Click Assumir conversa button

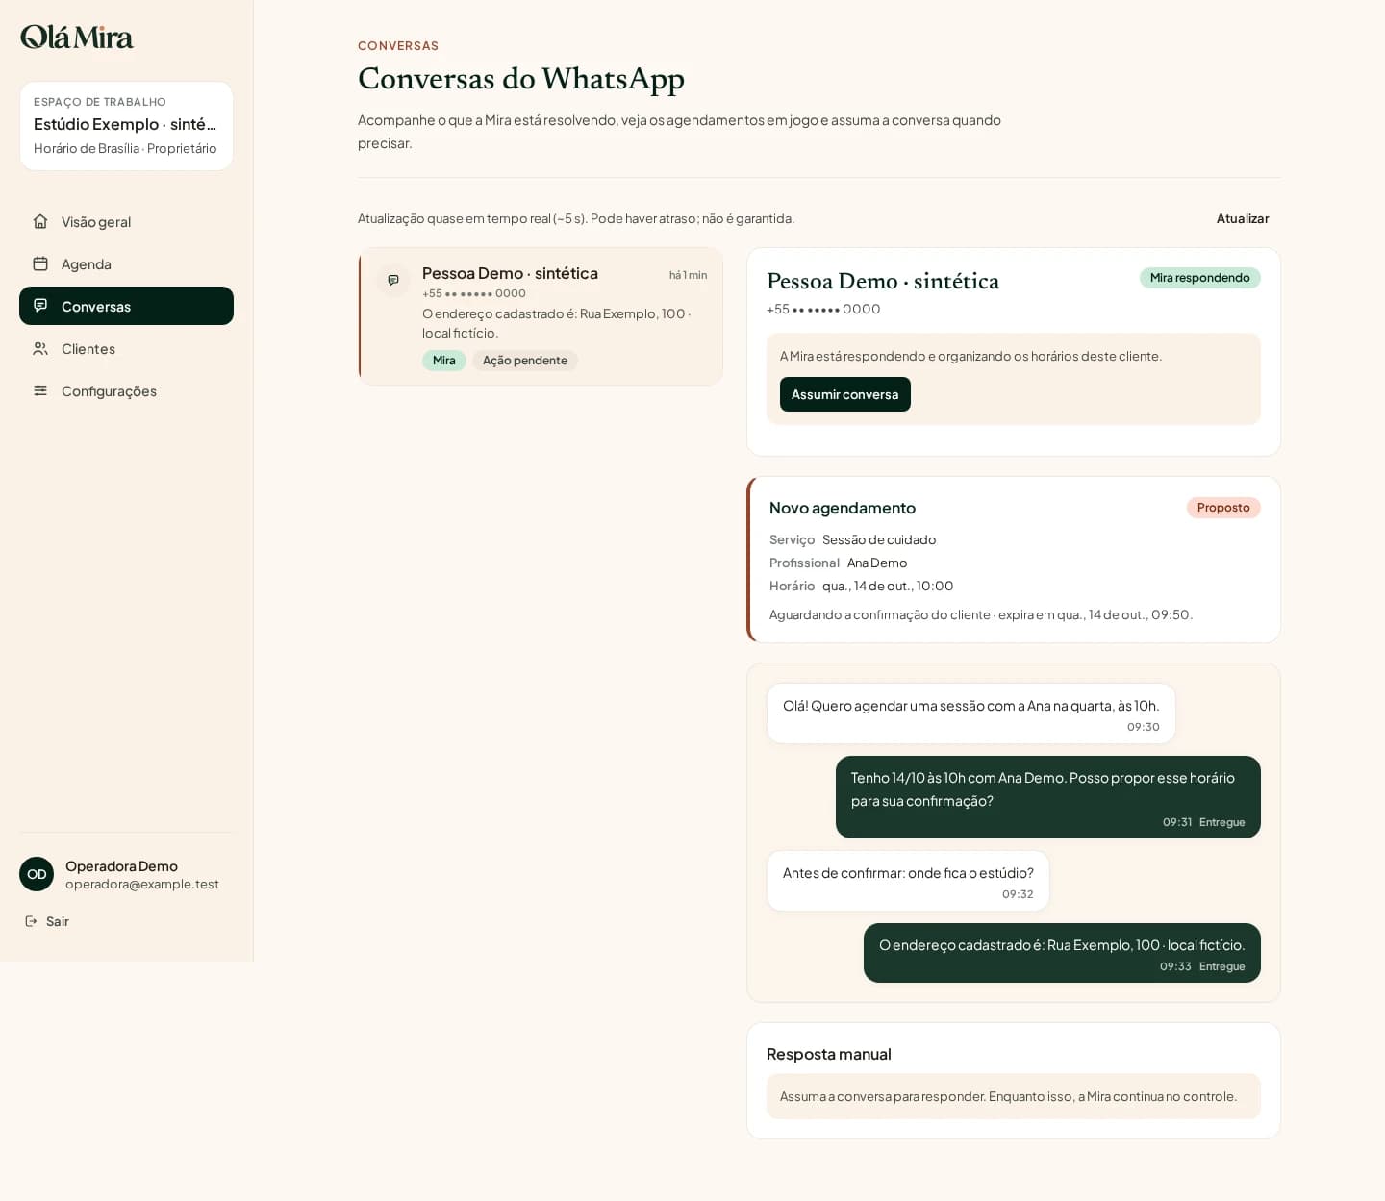844,394
